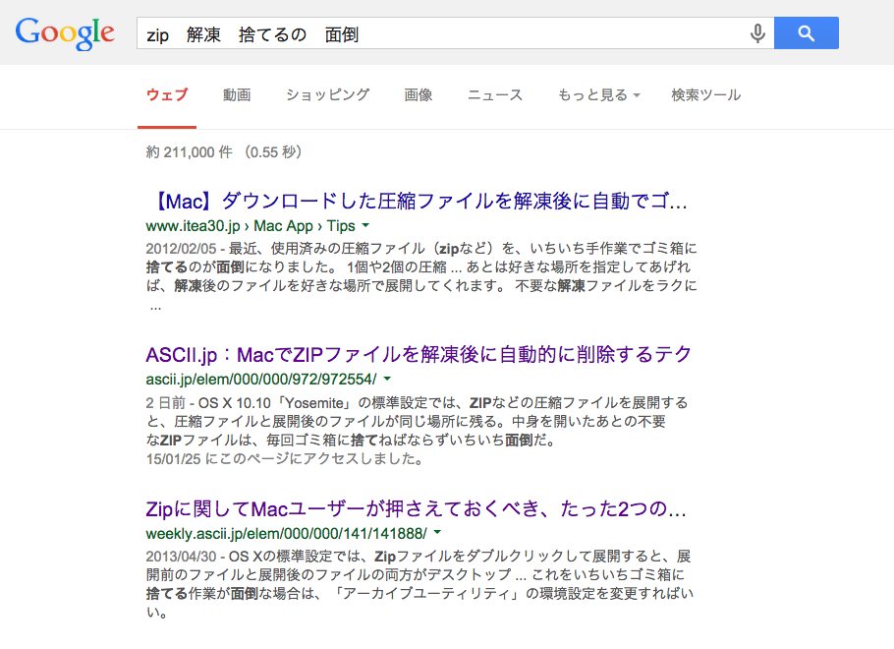This screenshot has width=894, height=649.
Task: Click the 2 日前 snippet date
Action: (x=166, y=403)
